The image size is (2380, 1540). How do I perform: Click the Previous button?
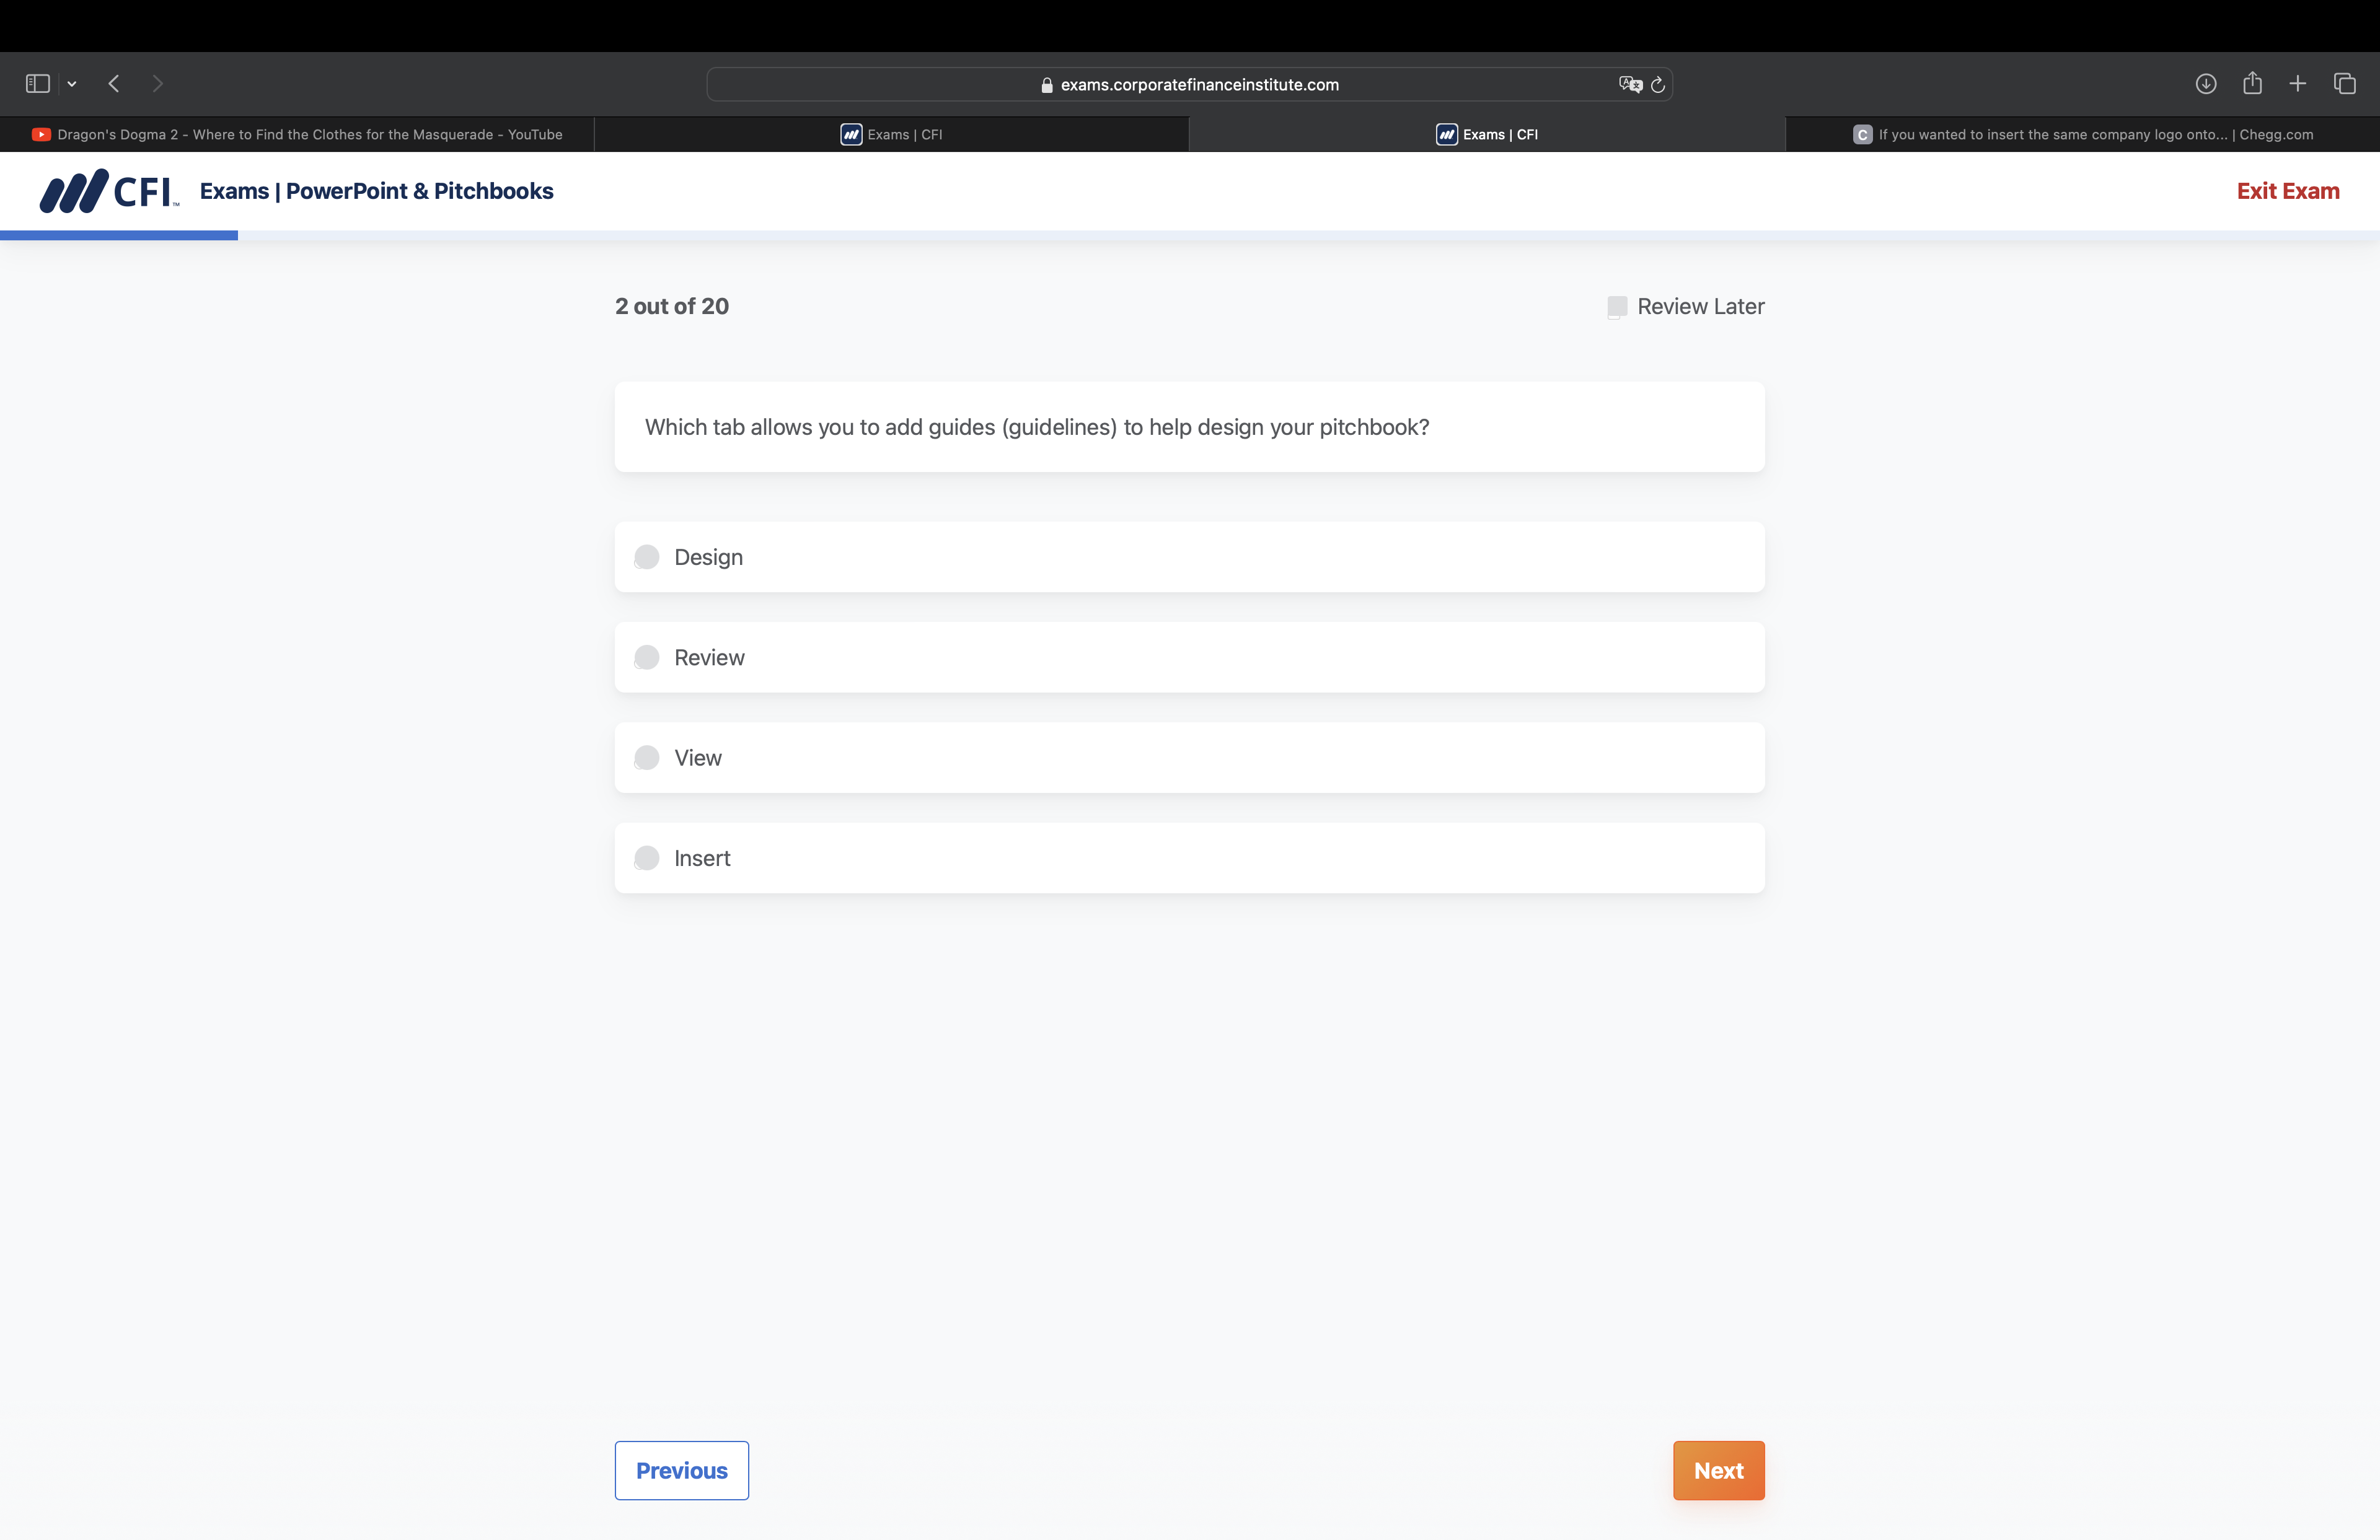(x=681, y=1470)
